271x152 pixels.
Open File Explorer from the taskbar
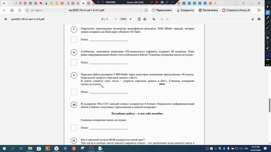coord(30,148)
